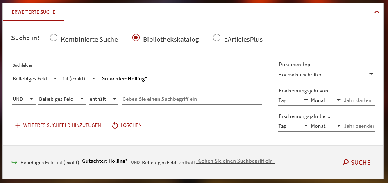This screenshot has width=388, height=183.
Task: Click Weiteres Suchfeld hinzufügen button
Action: click(x=62, y=125)
